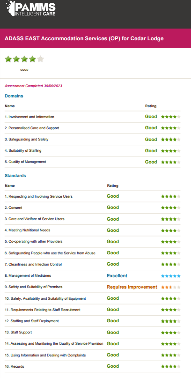Viewport: 191px width, 378px height.
Task: Open Personalised Care and Support domain
Action: 93,128
